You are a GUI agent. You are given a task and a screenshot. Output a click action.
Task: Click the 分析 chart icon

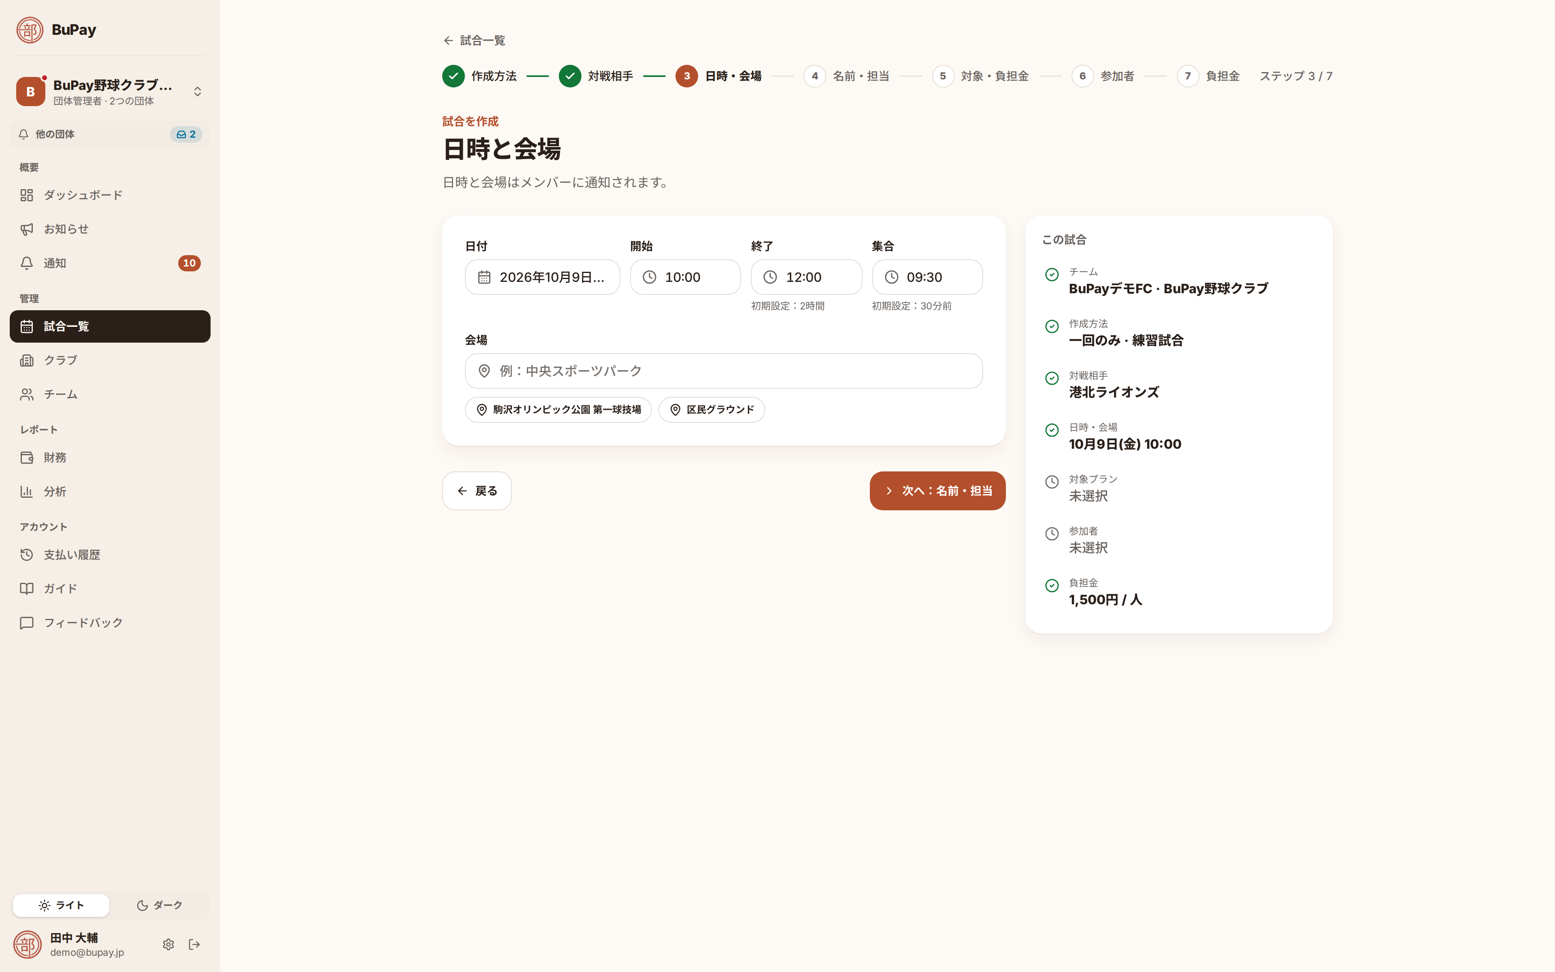point(26,492)
